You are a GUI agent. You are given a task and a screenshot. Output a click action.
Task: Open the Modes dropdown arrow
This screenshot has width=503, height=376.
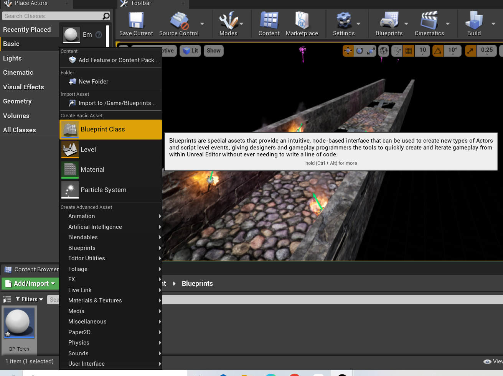pos(241,24)
